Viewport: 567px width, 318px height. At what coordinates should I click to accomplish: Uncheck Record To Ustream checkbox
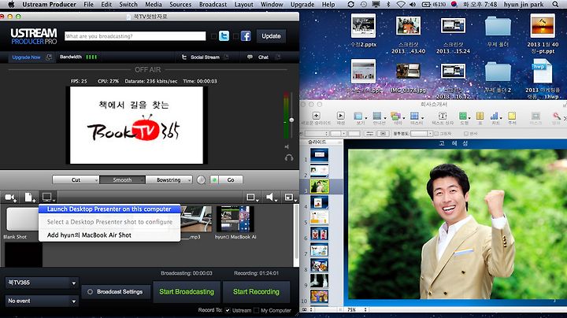tap(228, 310)
